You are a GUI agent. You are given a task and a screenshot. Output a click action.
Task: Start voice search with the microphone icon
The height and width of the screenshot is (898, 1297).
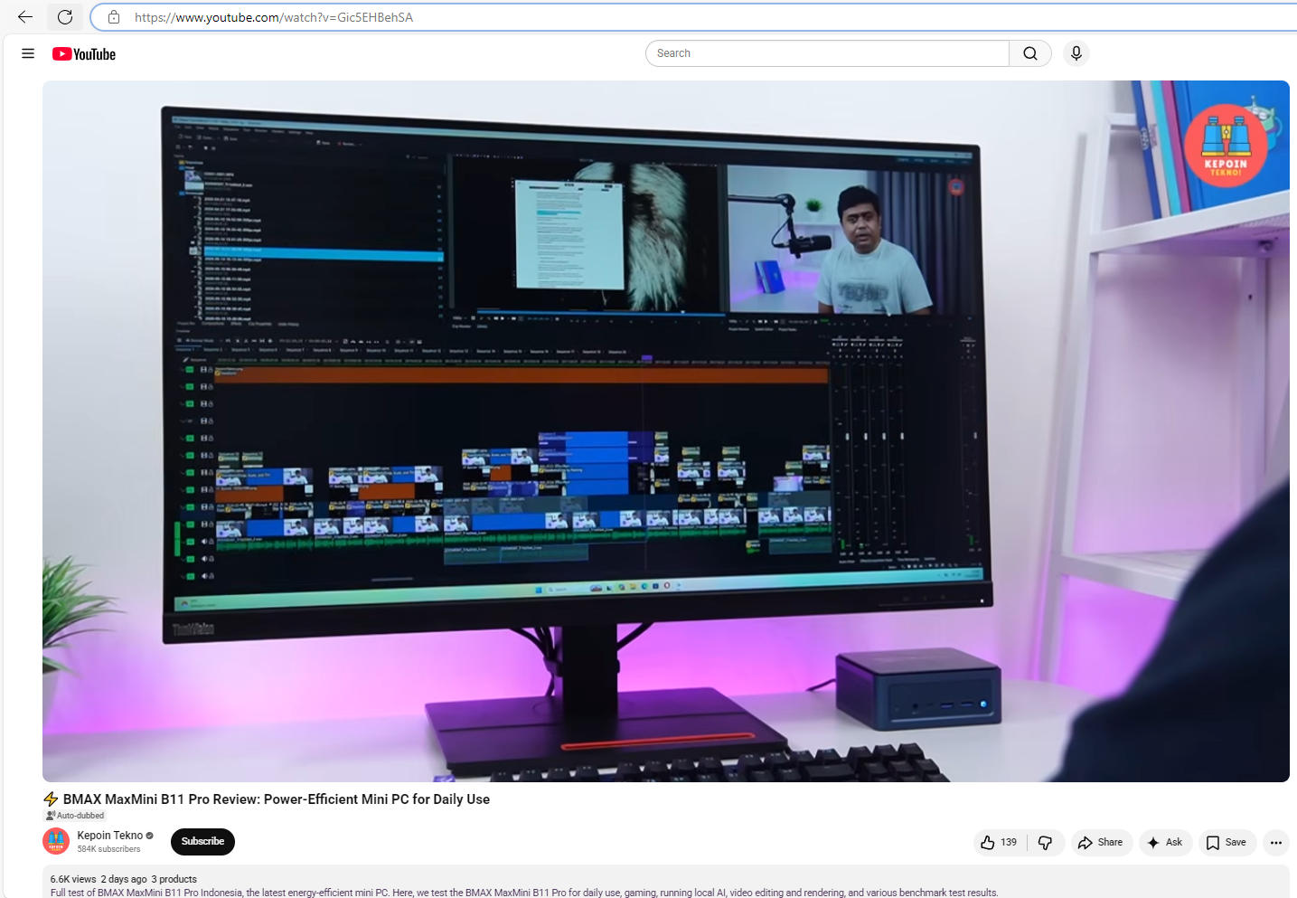click(x=1076, y=53)
